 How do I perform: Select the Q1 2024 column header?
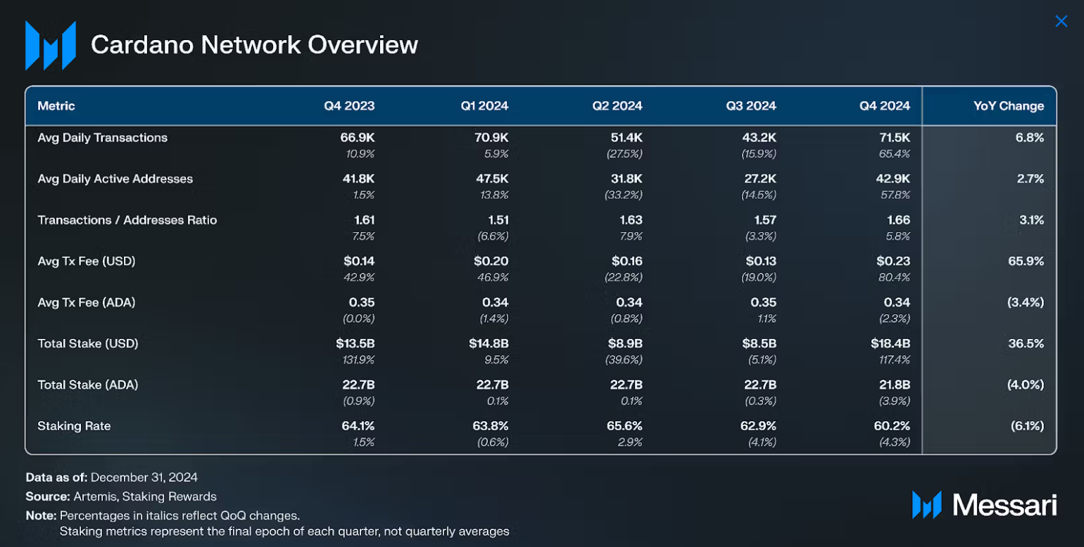[x=484, y=106]
